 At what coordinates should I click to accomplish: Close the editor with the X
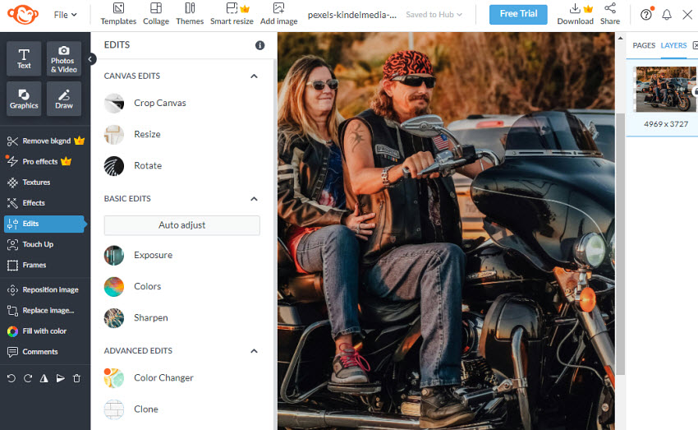687,15
